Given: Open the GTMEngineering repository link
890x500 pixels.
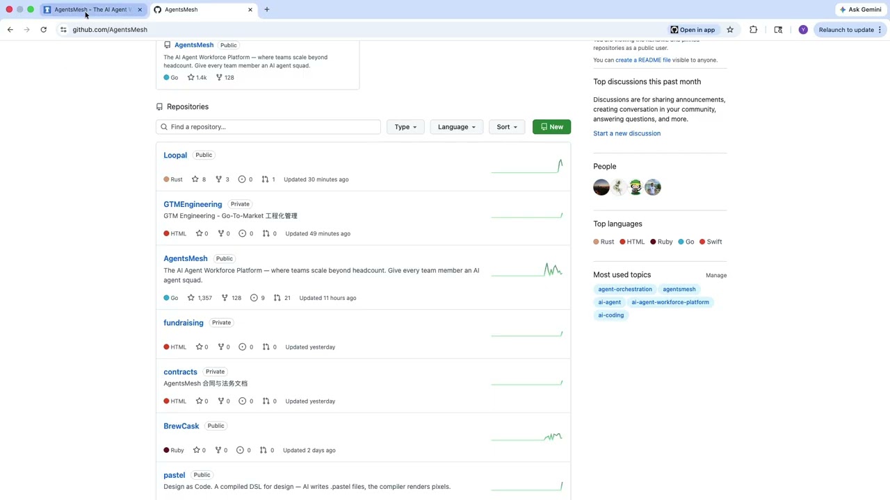Looking at the screenshot, I should pos(193,204).
